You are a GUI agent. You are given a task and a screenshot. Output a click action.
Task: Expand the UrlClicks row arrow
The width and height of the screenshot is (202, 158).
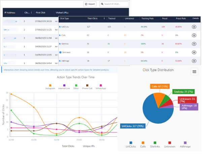(x=60, y=26)
